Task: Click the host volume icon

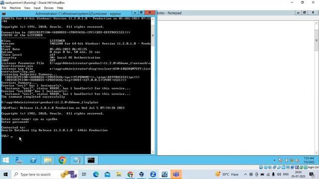Action: click(x=279, y=175)
